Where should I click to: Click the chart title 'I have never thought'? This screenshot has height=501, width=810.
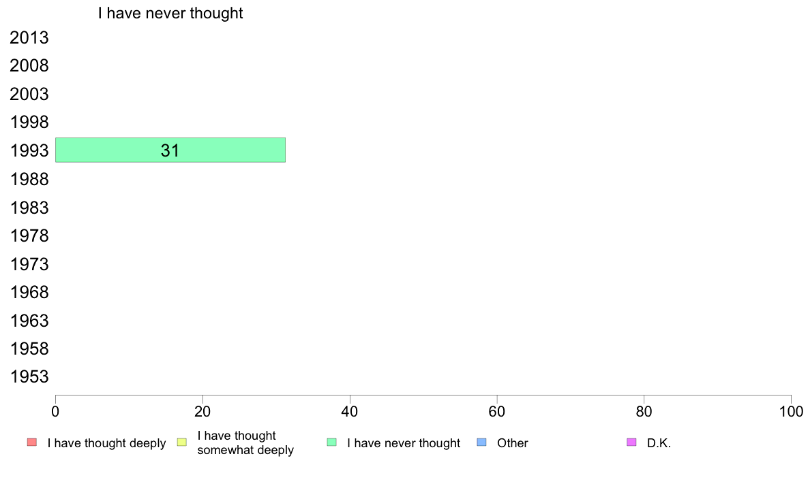point(170,14)
